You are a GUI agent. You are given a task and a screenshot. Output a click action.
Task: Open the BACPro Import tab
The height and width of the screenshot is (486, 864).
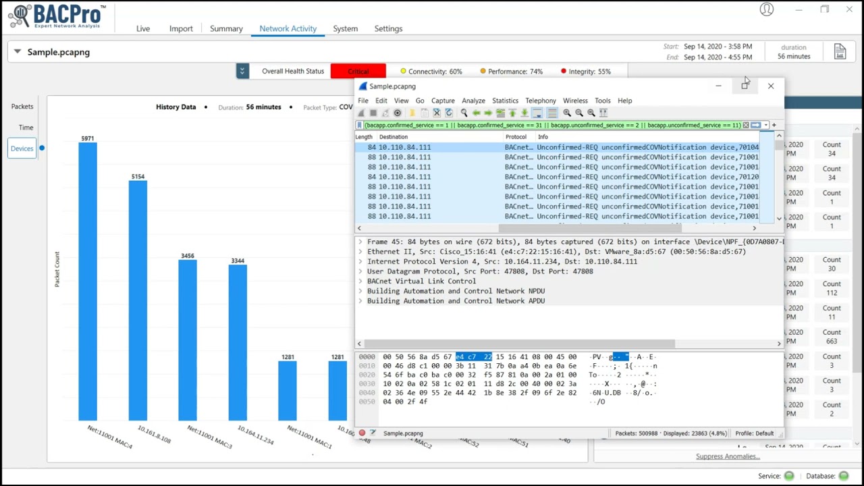181,28
